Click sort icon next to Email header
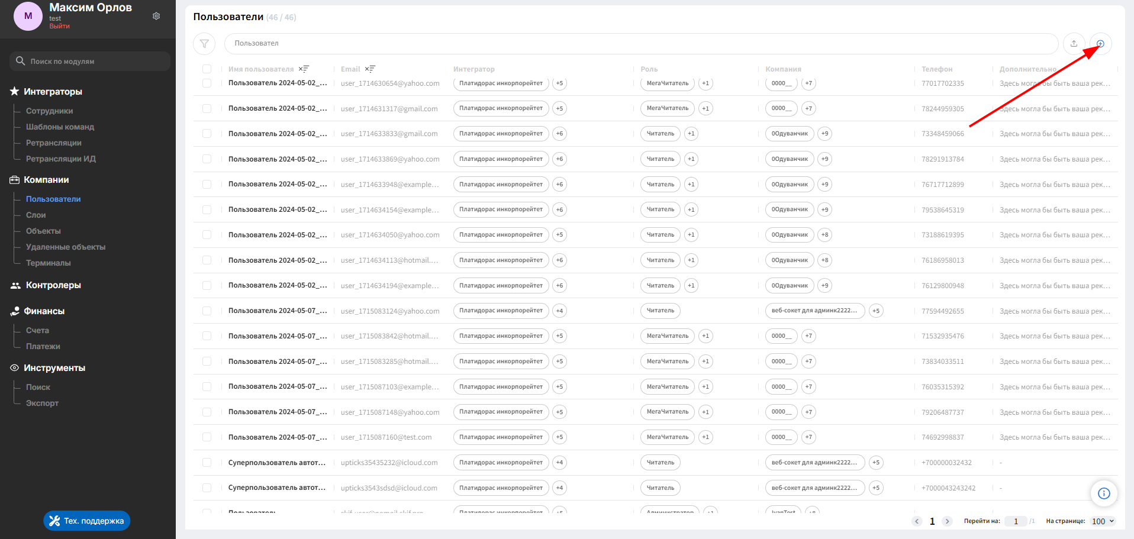 (x=370, y=69)
